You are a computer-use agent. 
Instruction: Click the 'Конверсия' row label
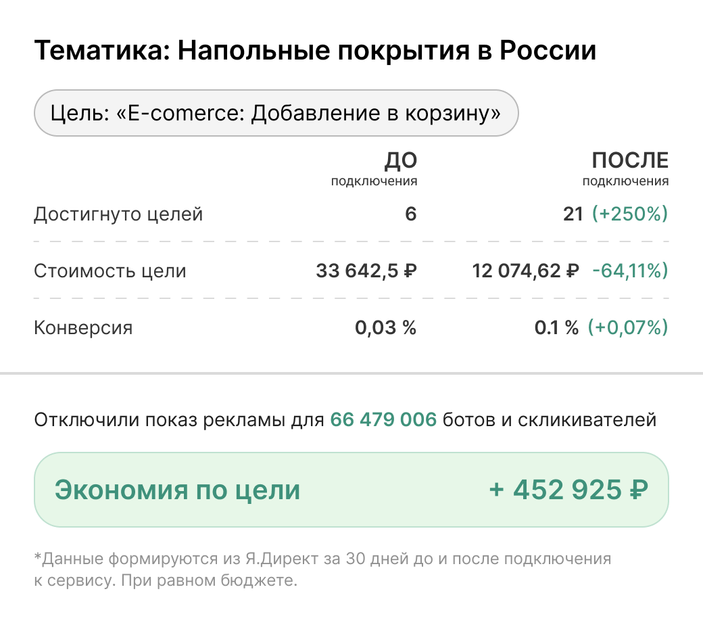(83, 328)
